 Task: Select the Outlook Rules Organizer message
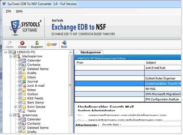pos(162,78)
